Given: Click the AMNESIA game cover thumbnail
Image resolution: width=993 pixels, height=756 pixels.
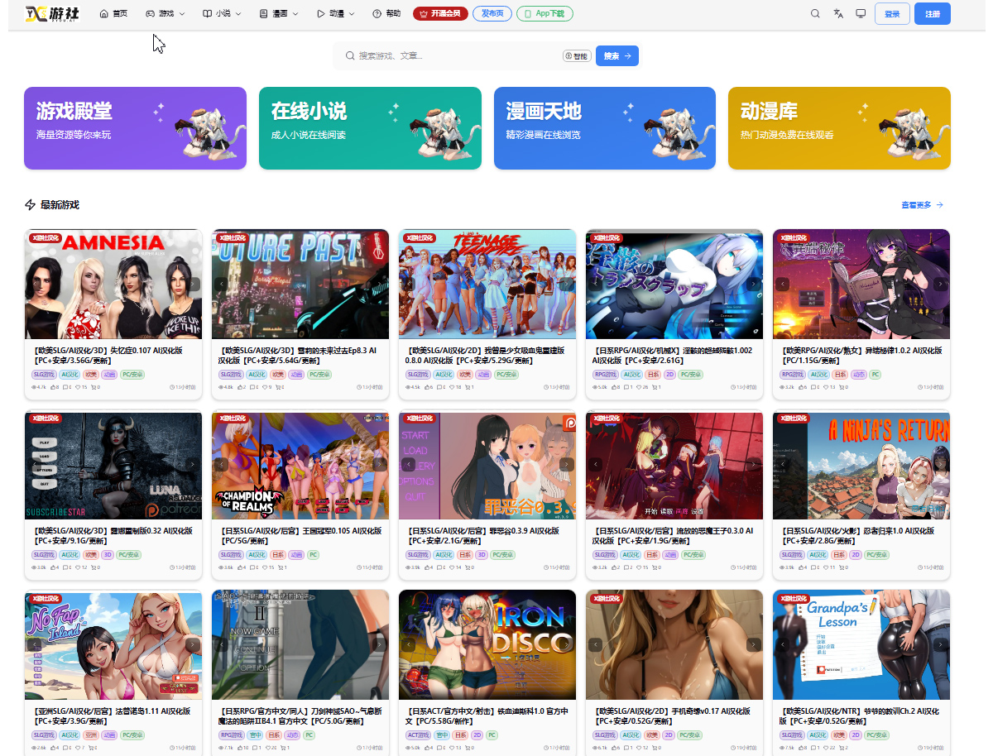Looking at the screenshot, I should 113,284.
